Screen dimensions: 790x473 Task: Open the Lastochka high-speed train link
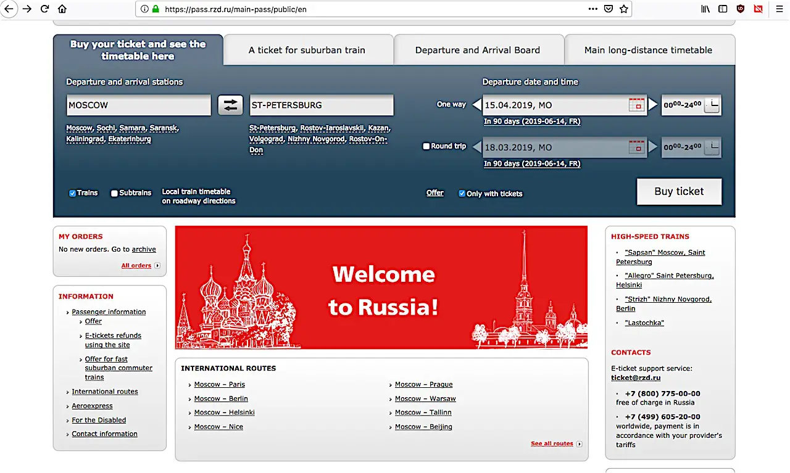point(644,323)
